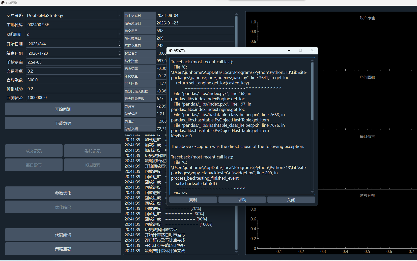
Task: Click the 回测资金 capital input field
Action: click(x=73, y=97)
